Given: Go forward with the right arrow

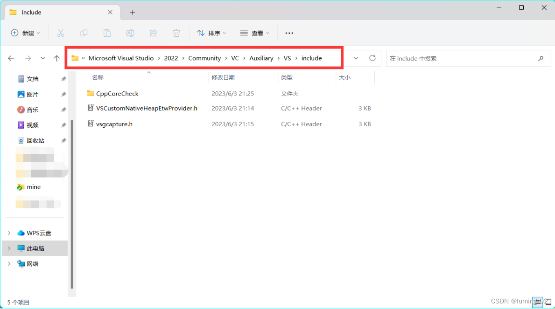Looking at the screenshot, I should tap(28, 58).
